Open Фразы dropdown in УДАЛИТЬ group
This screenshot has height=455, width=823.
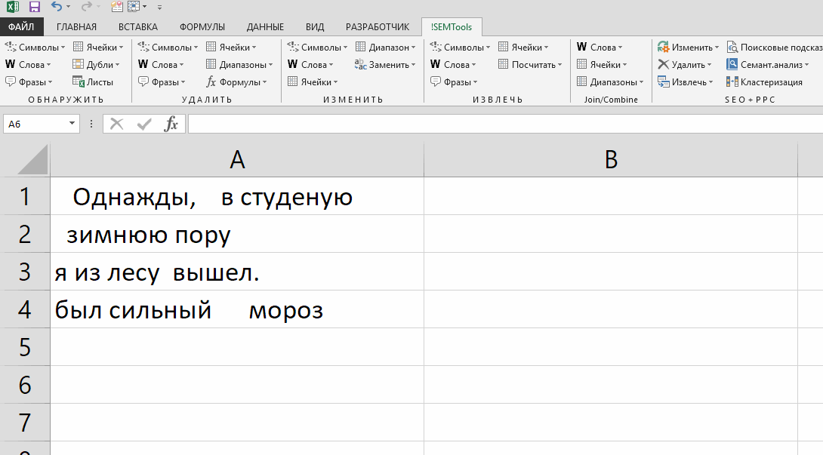pos(162,81)
